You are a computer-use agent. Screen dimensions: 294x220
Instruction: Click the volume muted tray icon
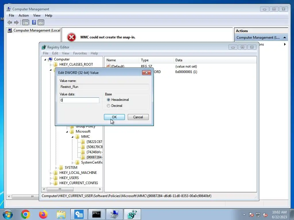(265, 215)
